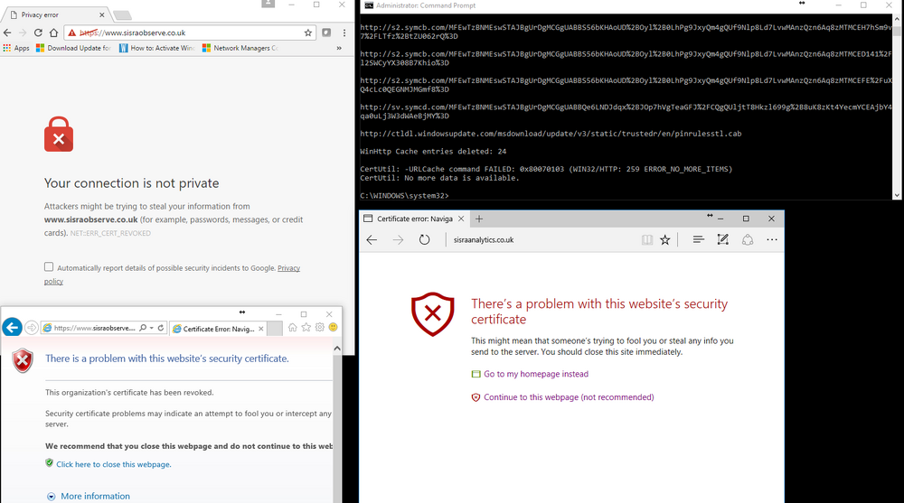The height and width of the screenshot is (503, 904).
Task: Click 'Continue to this webpage (not recommended)'
Action: tap(569, 397)
